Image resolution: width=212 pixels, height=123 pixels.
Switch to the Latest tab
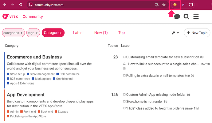[78, 33]
